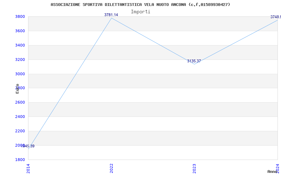Click the 3781.14 data point label
This screenshot has width=281, height=175.
coord(111,15)
